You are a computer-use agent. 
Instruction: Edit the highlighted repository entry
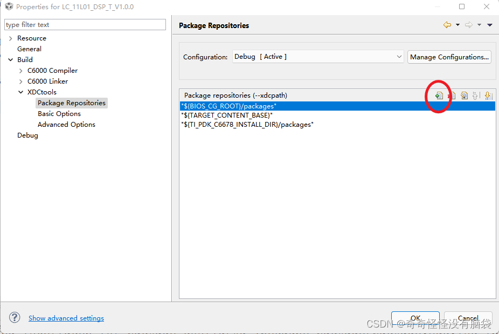click(465, 96)
